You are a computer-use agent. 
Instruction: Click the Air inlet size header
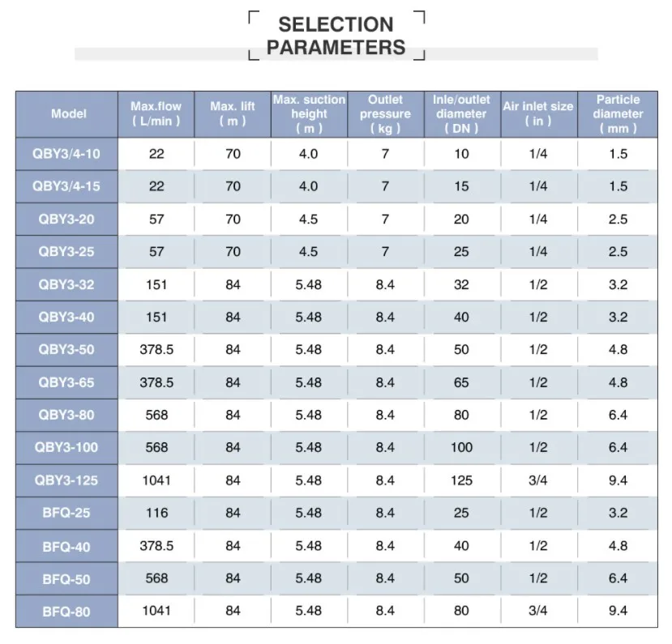(x=538, y=114)
